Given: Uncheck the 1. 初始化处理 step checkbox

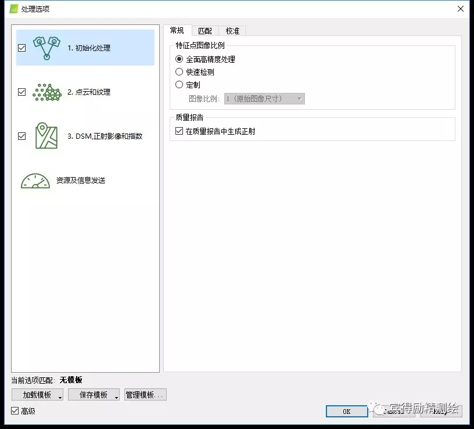Looking at the screenshot, I should 22,48.
